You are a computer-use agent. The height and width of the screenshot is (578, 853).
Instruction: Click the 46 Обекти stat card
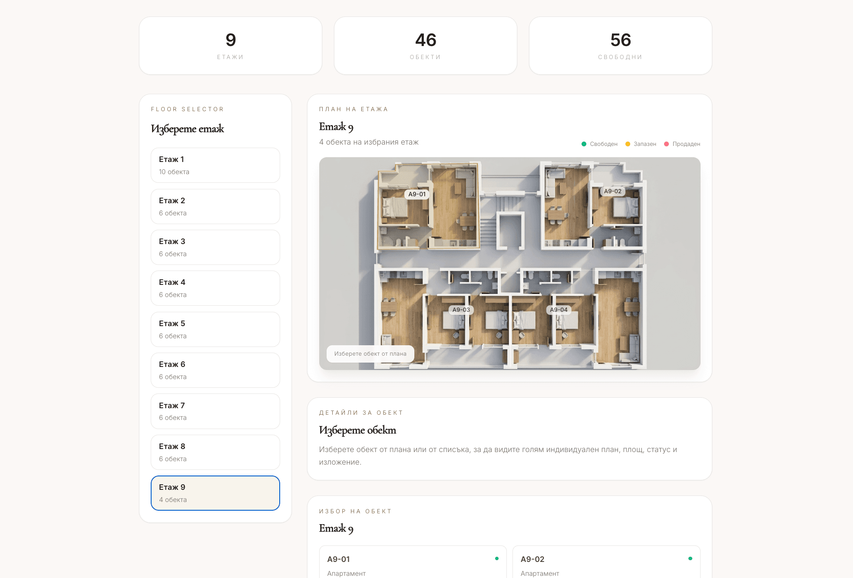click(426, 46)
